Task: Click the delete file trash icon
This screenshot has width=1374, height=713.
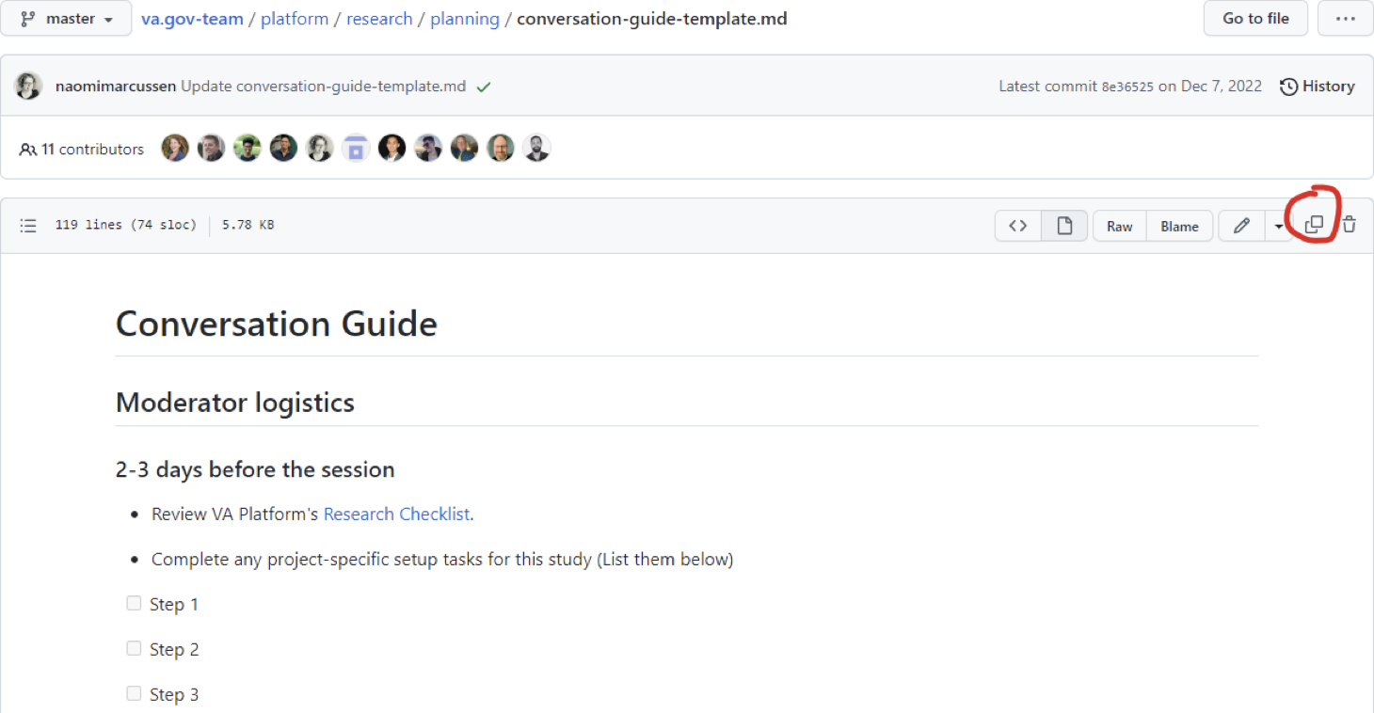Action: point(1349,224)
